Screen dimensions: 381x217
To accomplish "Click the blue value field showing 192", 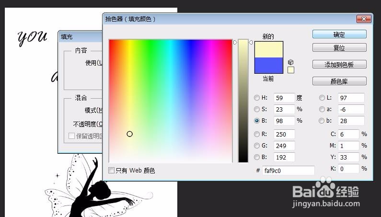I will tap(284, 157).
